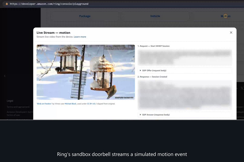Click "2. Response — Session Created" heading
Image resolution: width=244 pixels, height=162 pixels.
tap(152, 77)
